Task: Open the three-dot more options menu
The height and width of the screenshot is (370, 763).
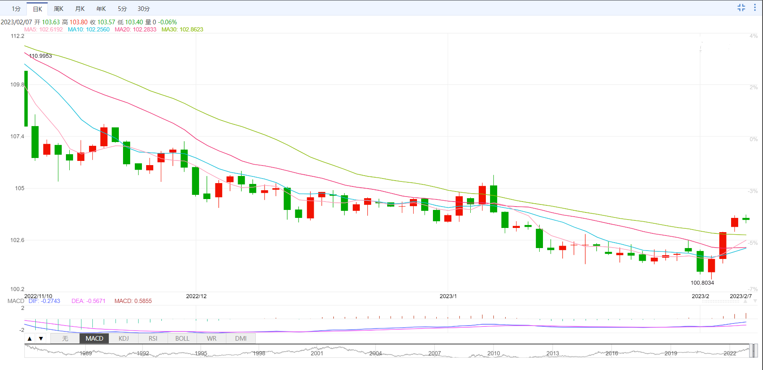Action: pyautogui.click(x=755, y=8)
